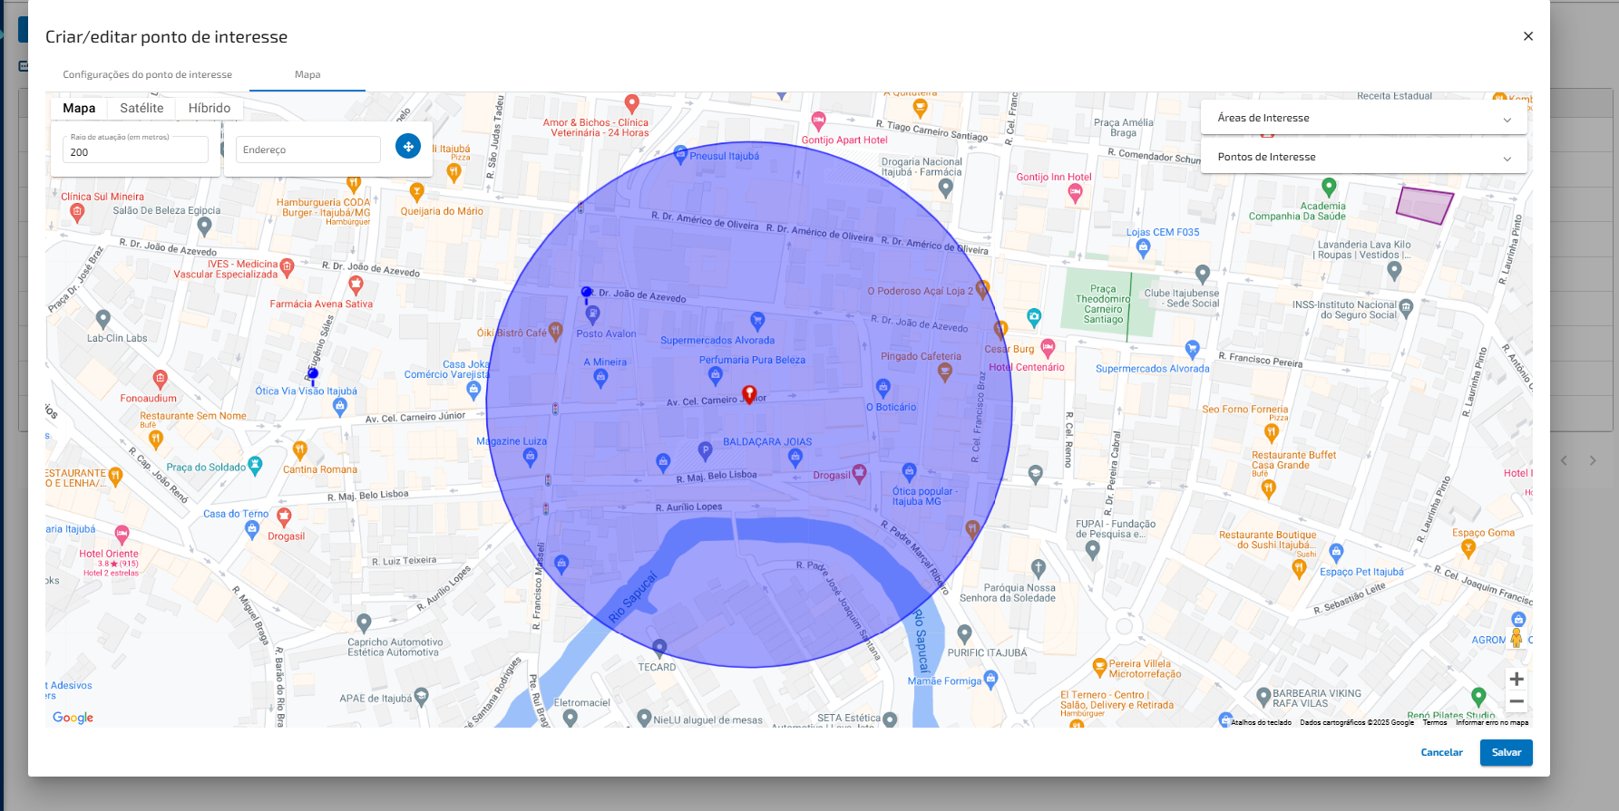
Task: Click the Farmácia Avena Sativa pin
Action: pyautogui.click(x=356, y=285)
